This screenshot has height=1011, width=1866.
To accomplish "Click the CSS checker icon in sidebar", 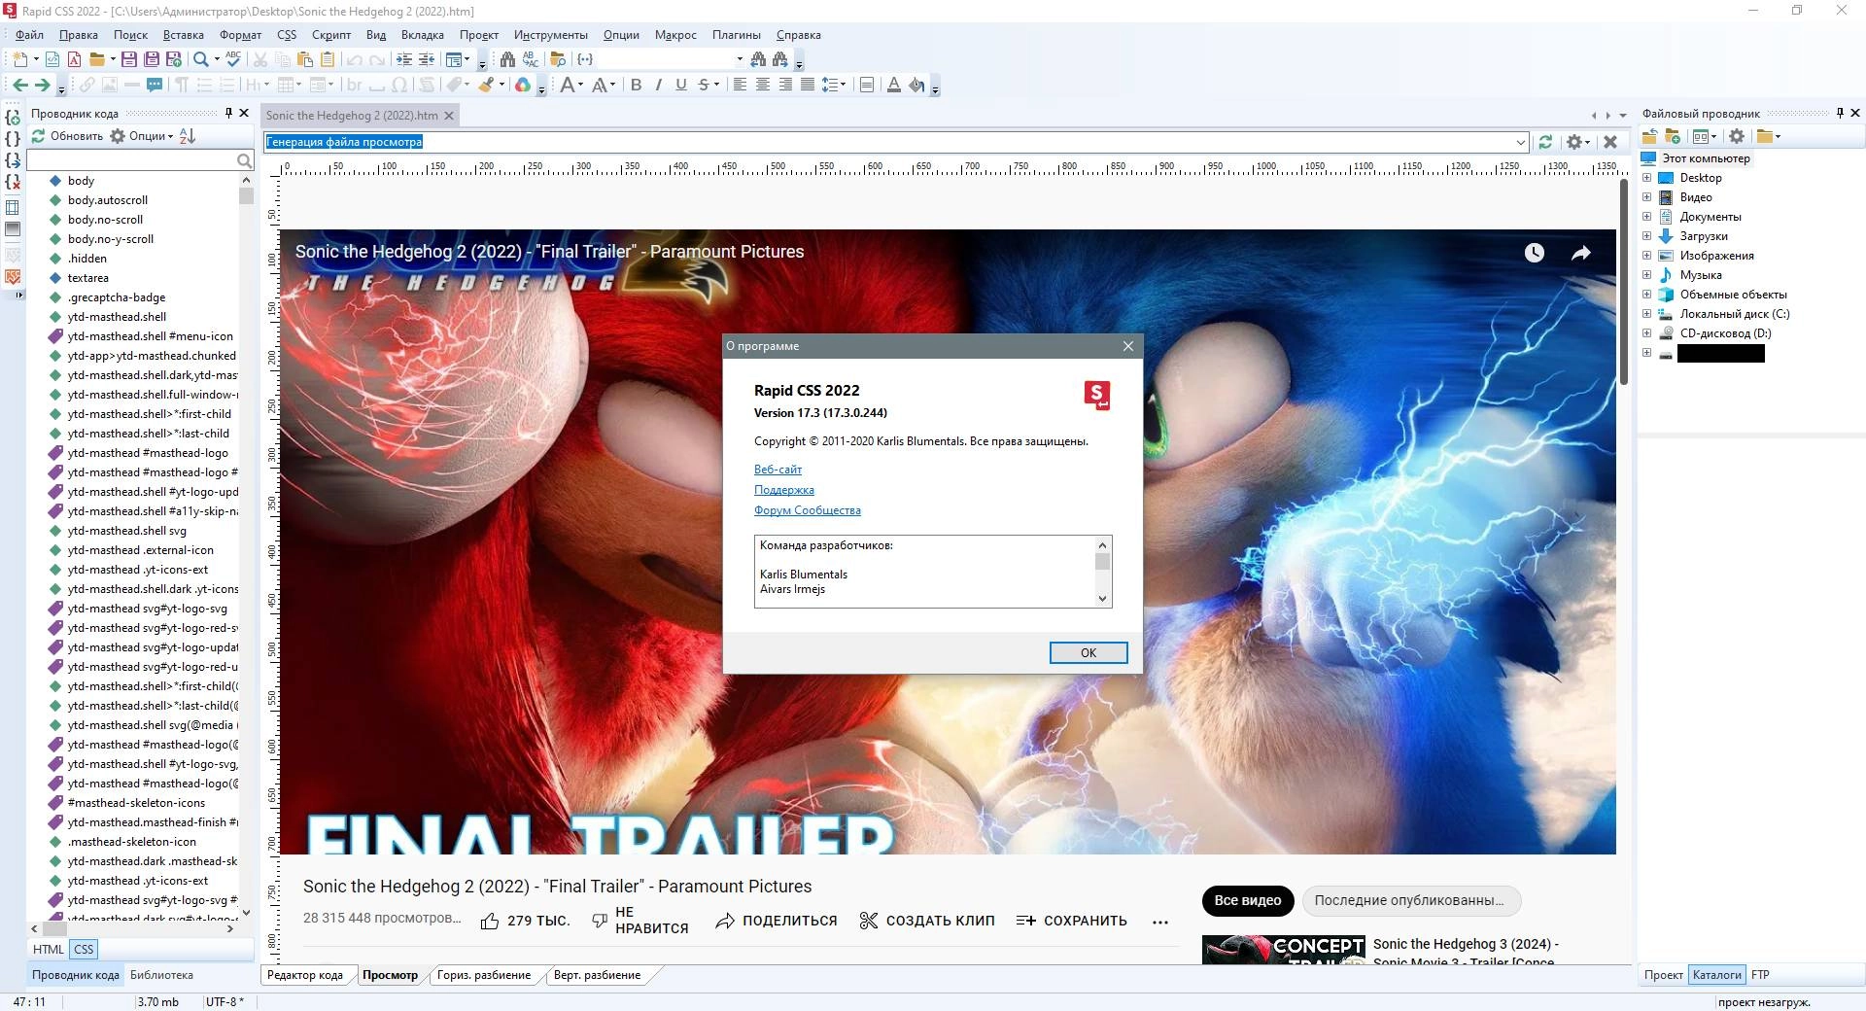I will 13,277.
